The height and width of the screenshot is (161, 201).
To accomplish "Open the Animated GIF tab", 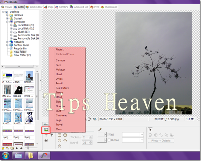I will pyautogui.click(x=79, y=7).
